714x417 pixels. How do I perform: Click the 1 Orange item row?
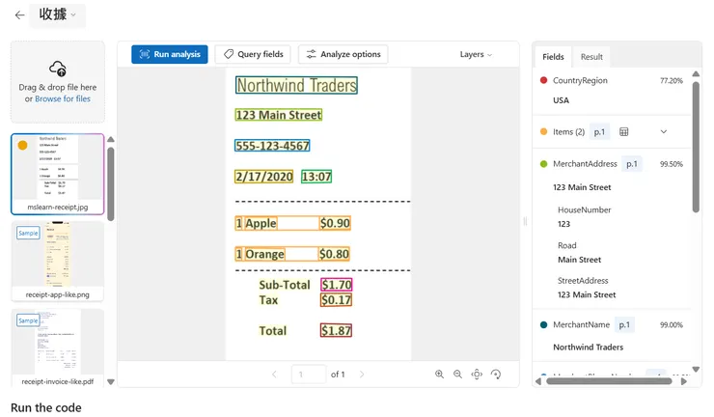point(292,254)
